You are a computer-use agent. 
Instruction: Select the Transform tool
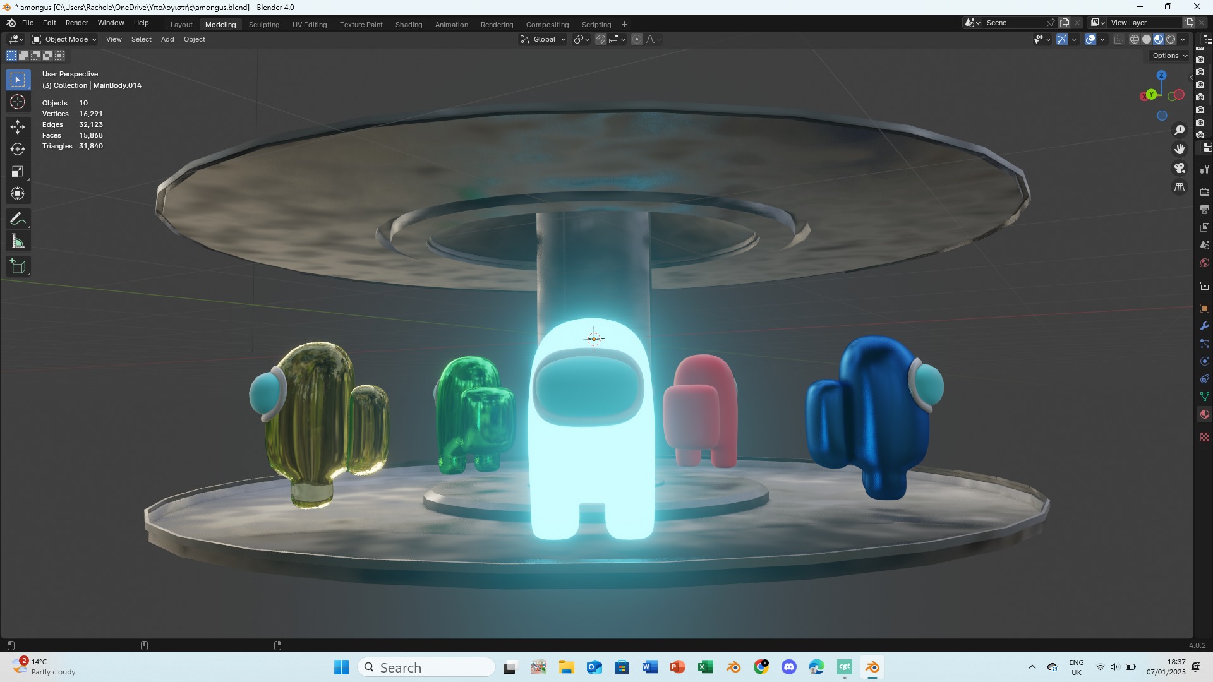(x=18, y=193)
